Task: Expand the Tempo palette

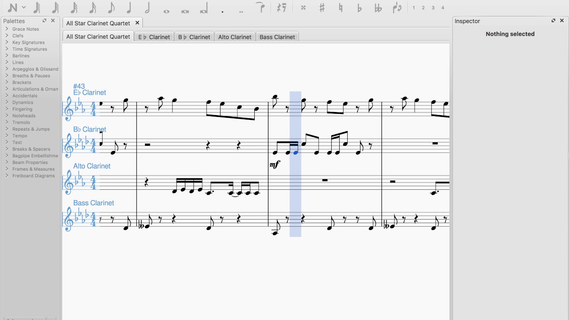Action: coord(7,136)
